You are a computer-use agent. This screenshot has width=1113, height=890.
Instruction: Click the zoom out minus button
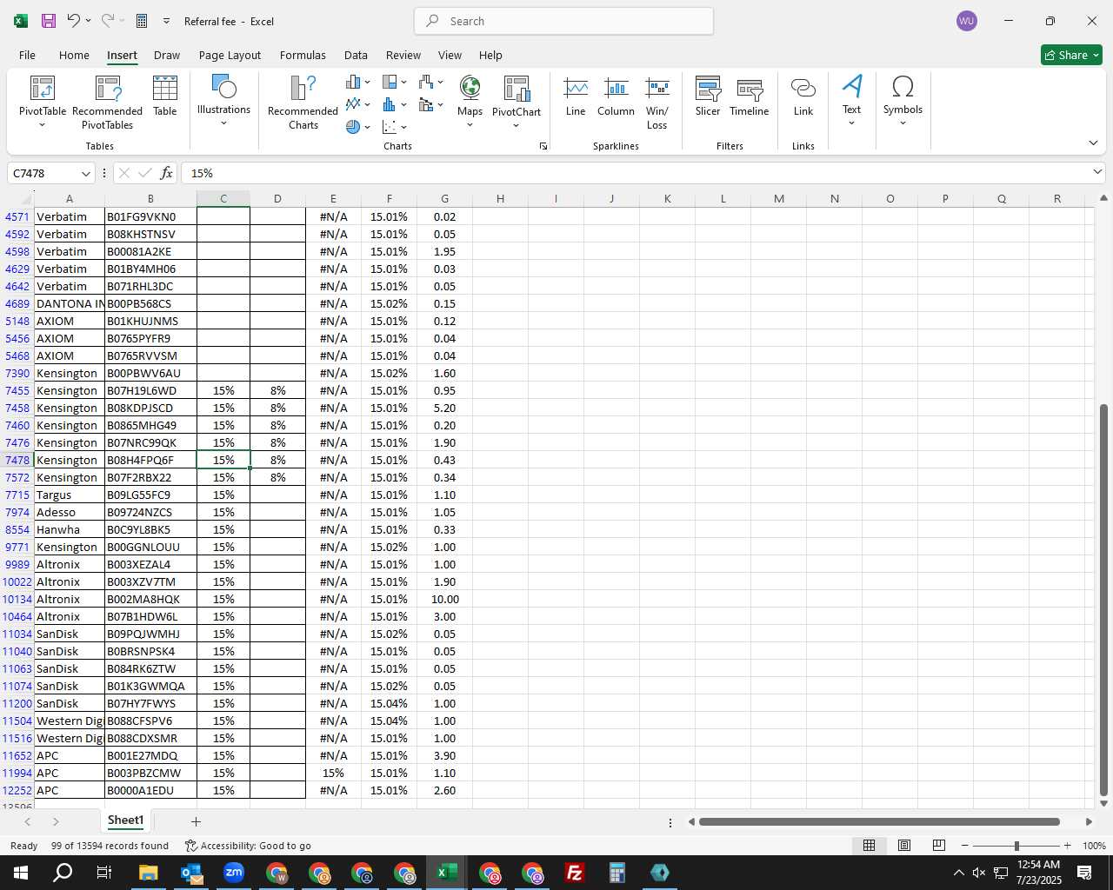tap(965, 846)
